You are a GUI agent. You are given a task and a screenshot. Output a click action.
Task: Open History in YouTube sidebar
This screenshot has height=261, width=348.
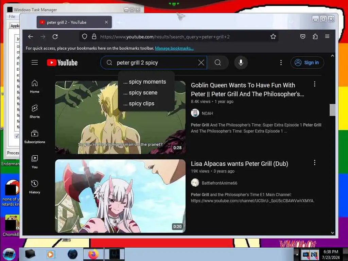35,187
